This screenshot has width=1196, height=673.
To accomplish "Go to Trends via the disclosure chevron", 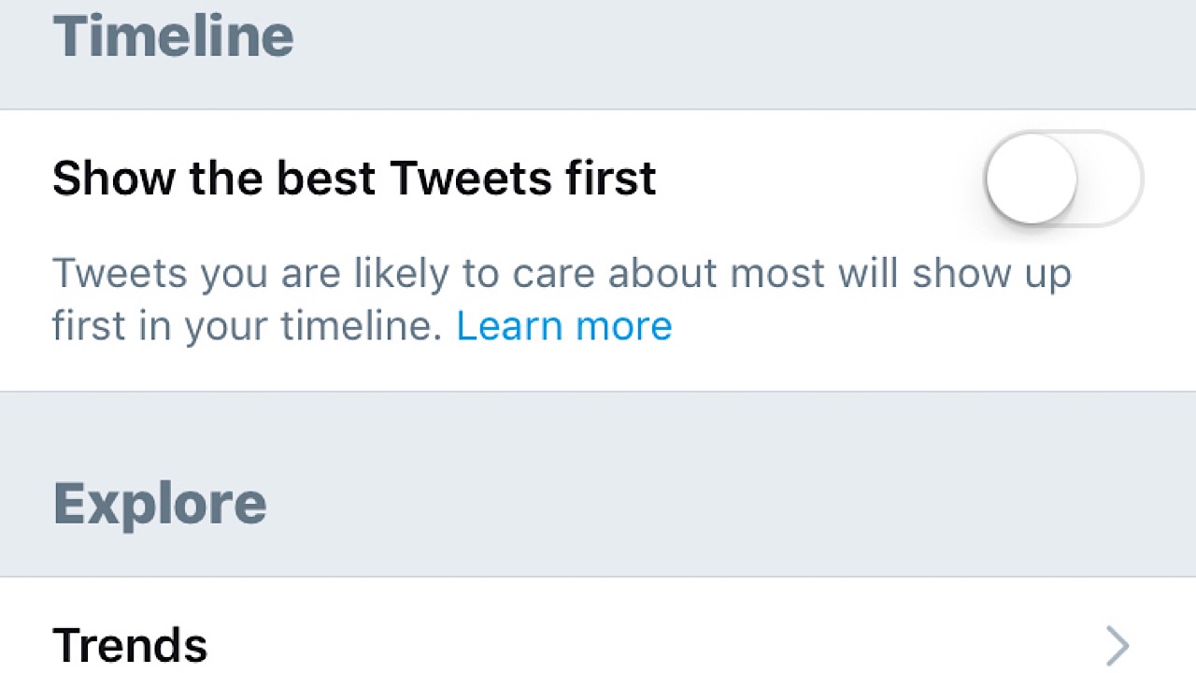I will (1118, 645).
